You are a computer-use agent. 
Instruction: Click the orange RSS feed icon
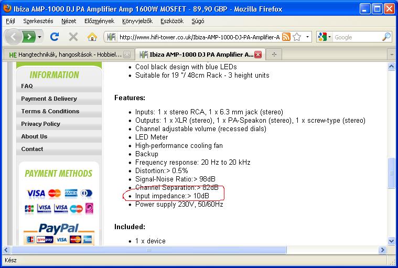(286, 37)
